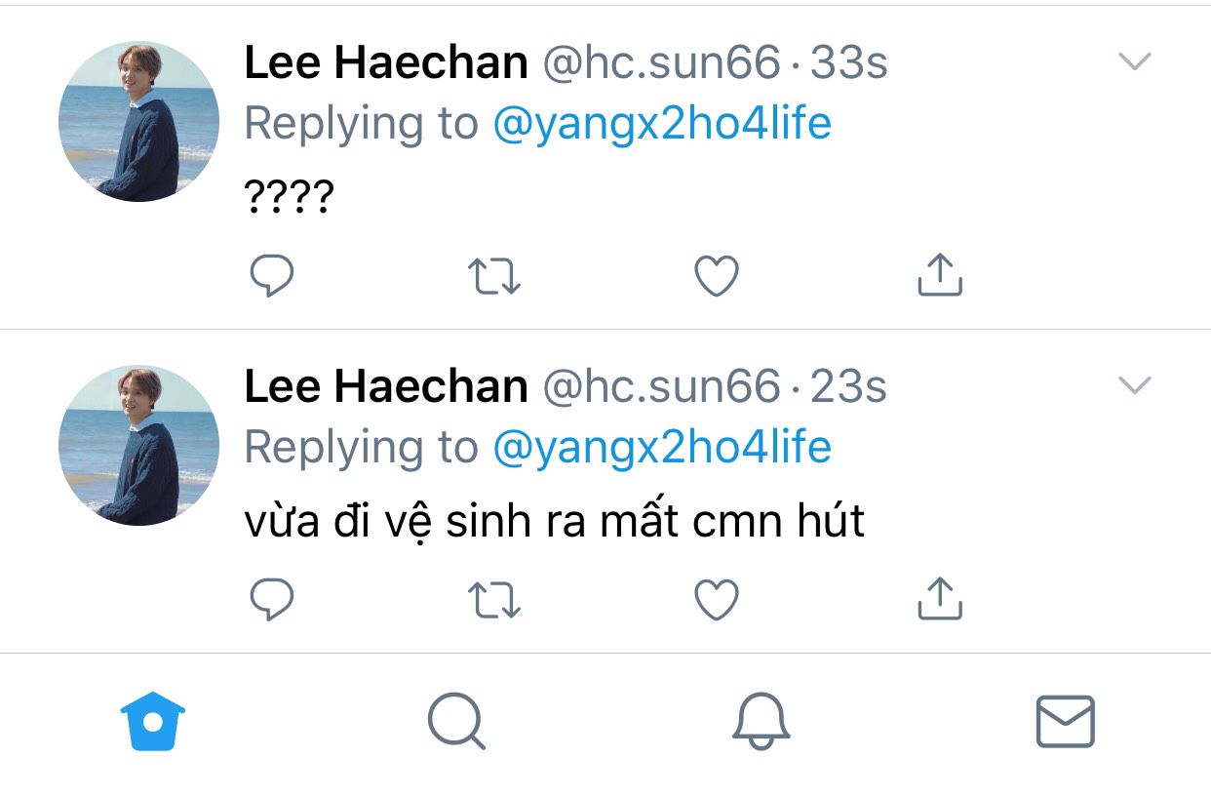Open the Messages envelope tab
Viewport: 1211px width, 797px height.
pyautogui.click(x=1065, y=722)
